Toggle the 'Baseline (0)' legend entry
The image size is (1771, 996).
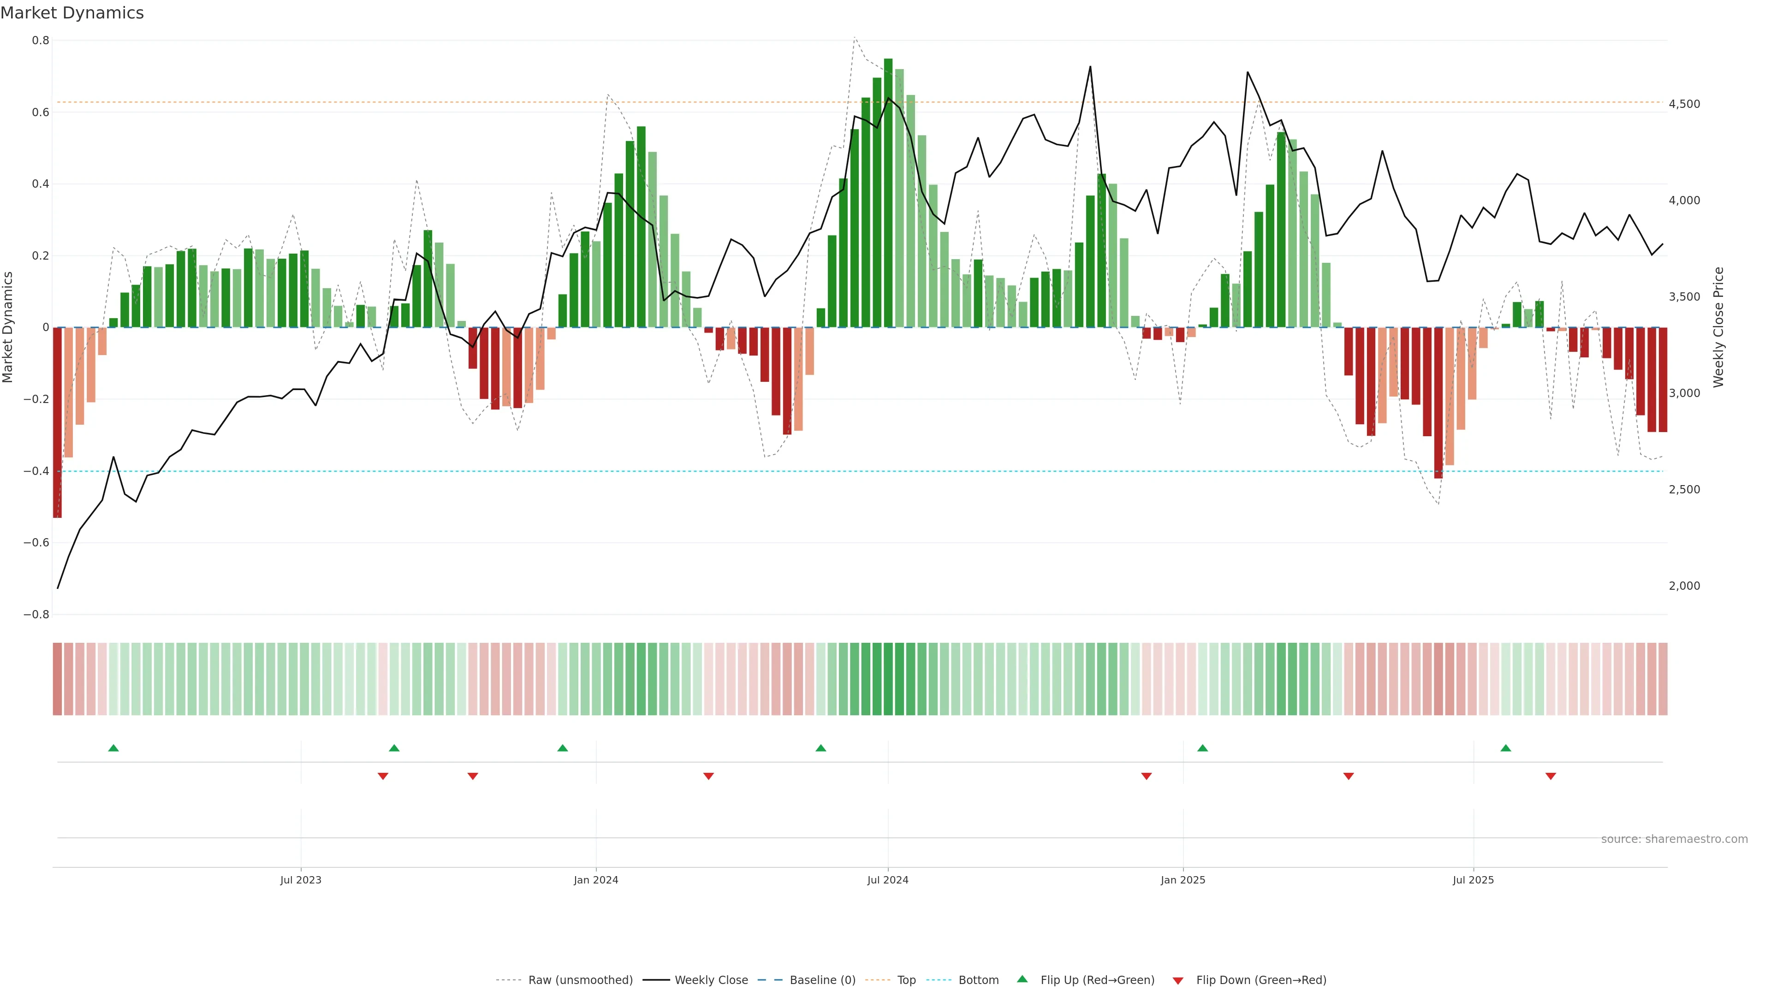coord(822,980)
